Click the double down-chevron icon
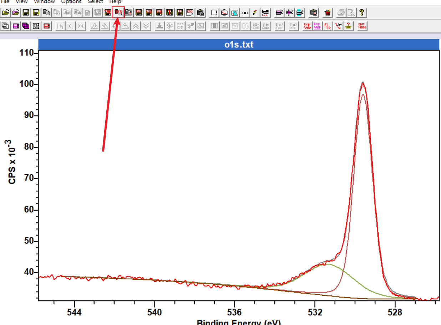Viewport: 441px width, 325px height. [x=146, y=26]
